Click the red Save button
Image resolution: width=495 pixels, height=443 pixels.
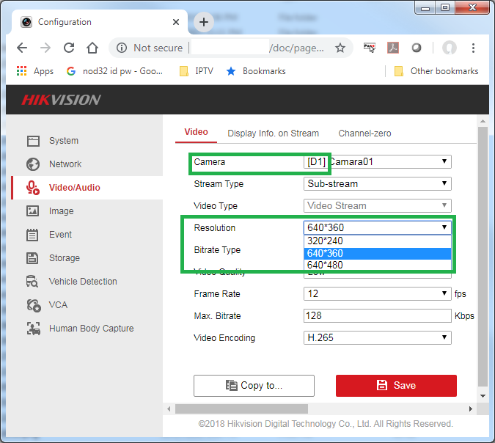[396, 385]
